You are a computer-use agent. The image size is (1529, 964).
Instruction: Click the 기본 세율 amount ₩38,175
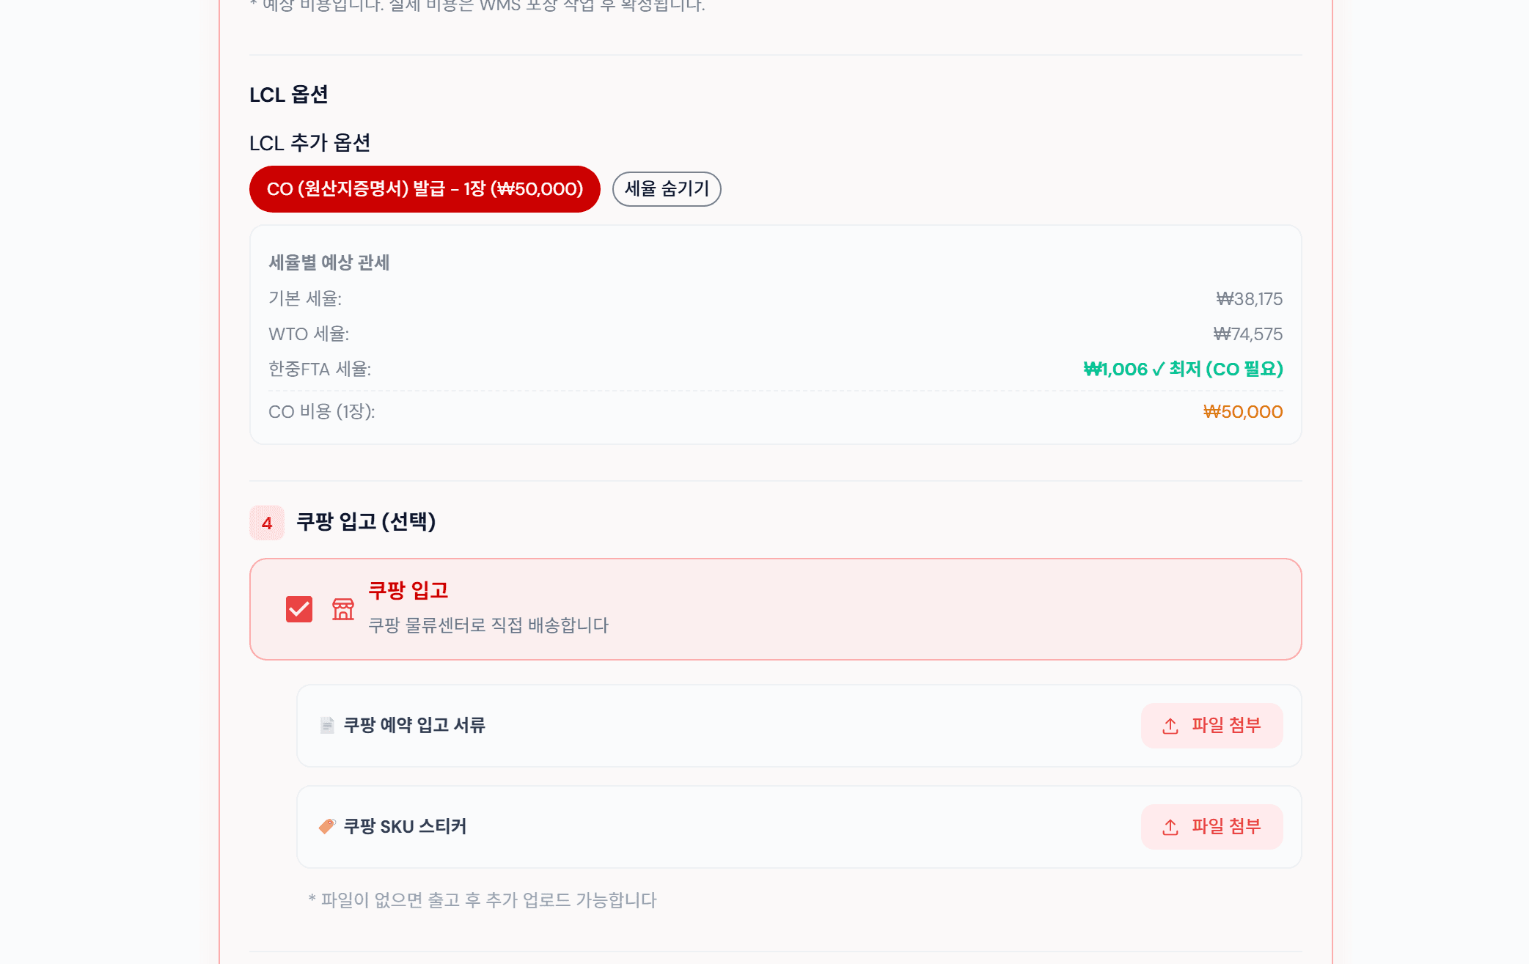coord(1249,299)
